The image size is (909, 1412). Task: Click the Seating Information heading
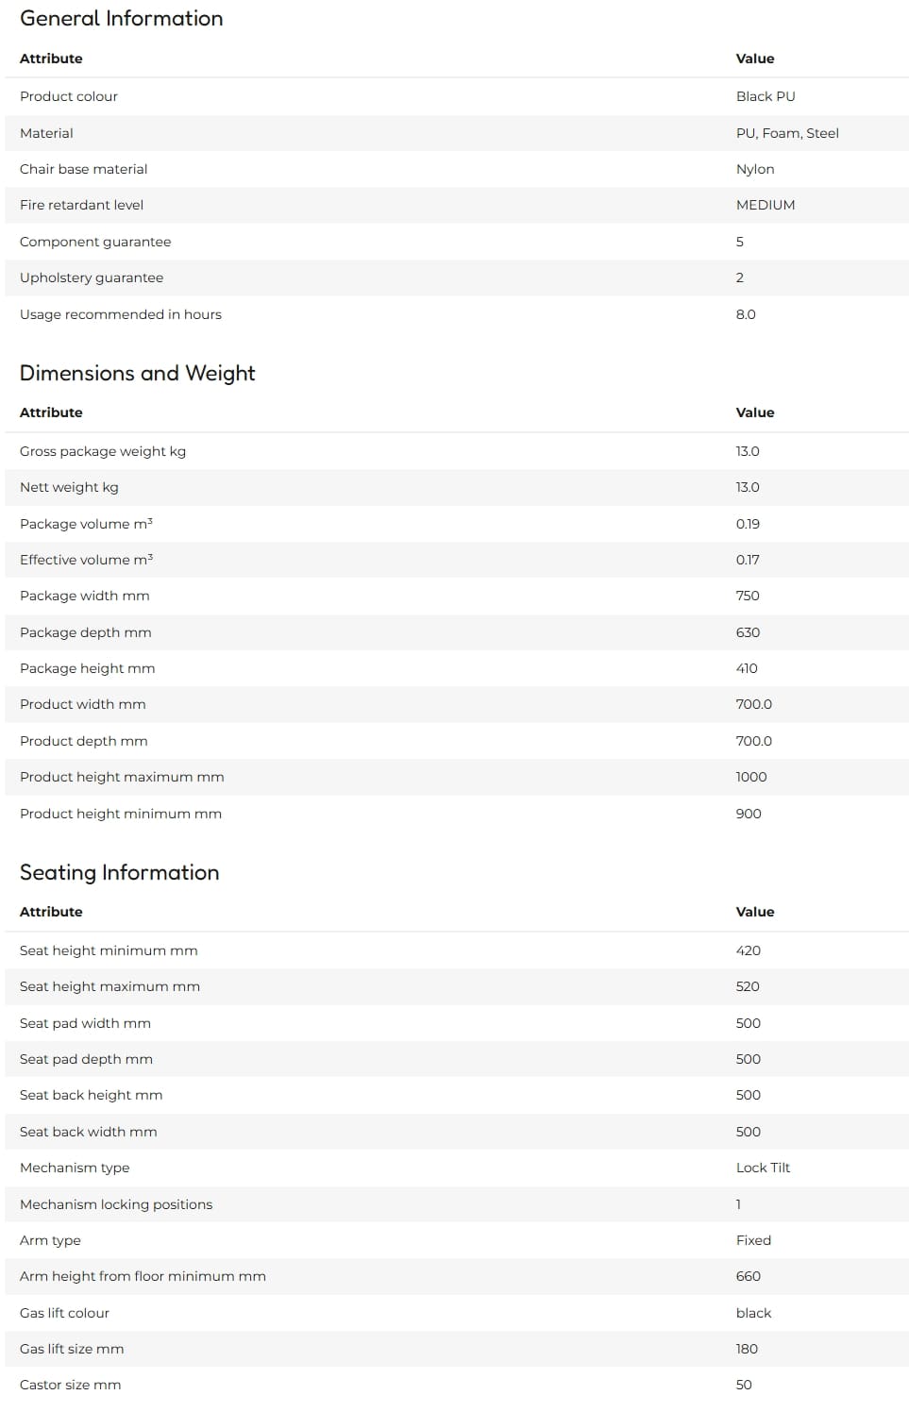tap(119, 872)
